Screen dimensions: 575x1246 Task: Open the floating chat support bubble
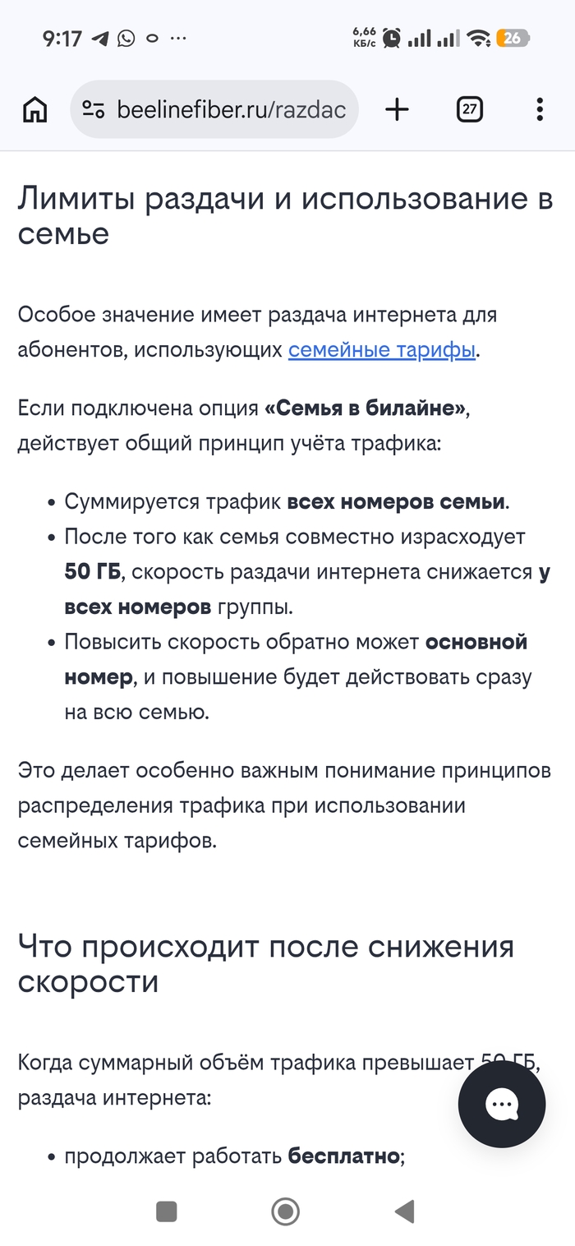502,1104
